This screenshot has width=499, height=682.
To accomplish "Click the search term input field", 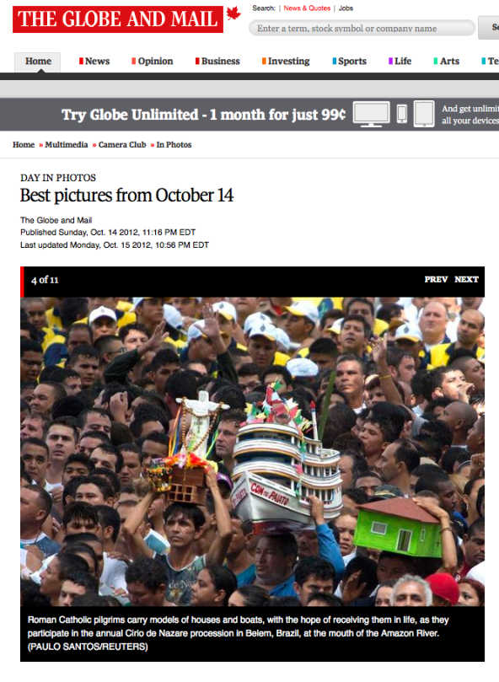I will click(x=362, y=29).
